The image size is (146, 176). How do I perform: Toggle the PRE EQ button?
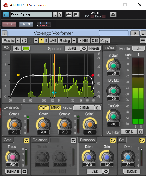tap(17, 48)
